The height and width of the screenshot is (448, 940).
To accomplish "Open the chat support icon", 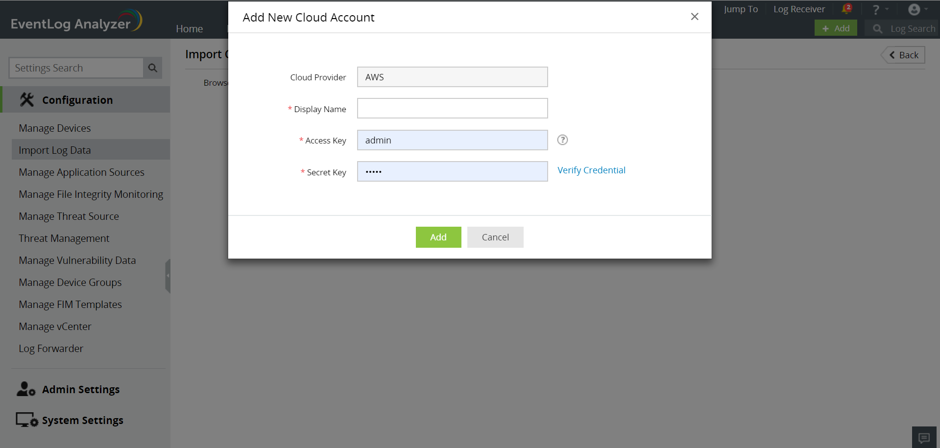I will pos(924,437).
